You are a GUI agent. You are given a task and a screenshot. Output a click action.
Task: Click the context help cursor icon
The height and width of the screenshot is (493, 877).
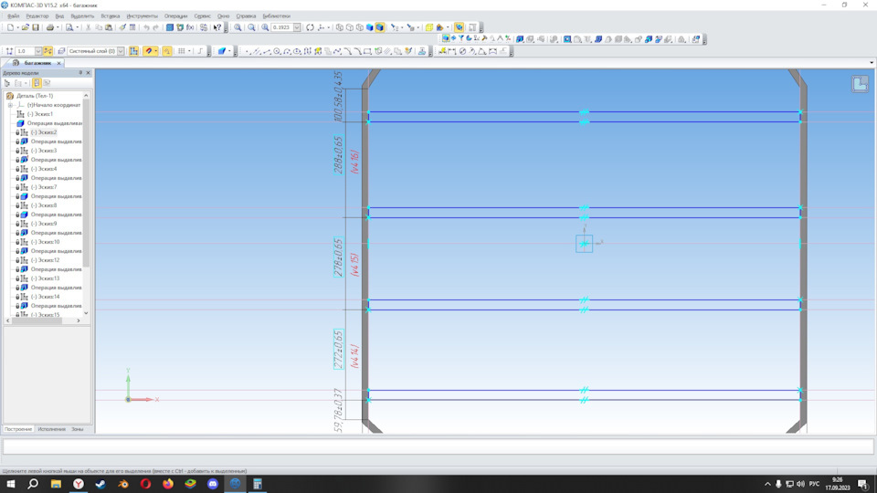click(x=217, y=27)
